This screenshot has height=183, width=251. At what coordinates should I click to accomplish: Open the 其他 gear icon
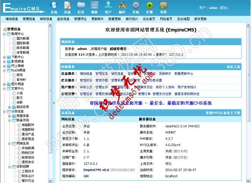pyautogui.click(x=136, y=5)
